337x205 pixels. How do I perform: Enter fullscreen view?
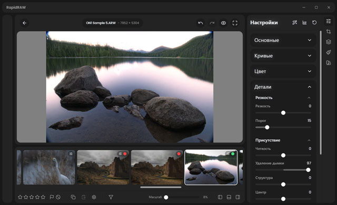(x=235, y=23)
